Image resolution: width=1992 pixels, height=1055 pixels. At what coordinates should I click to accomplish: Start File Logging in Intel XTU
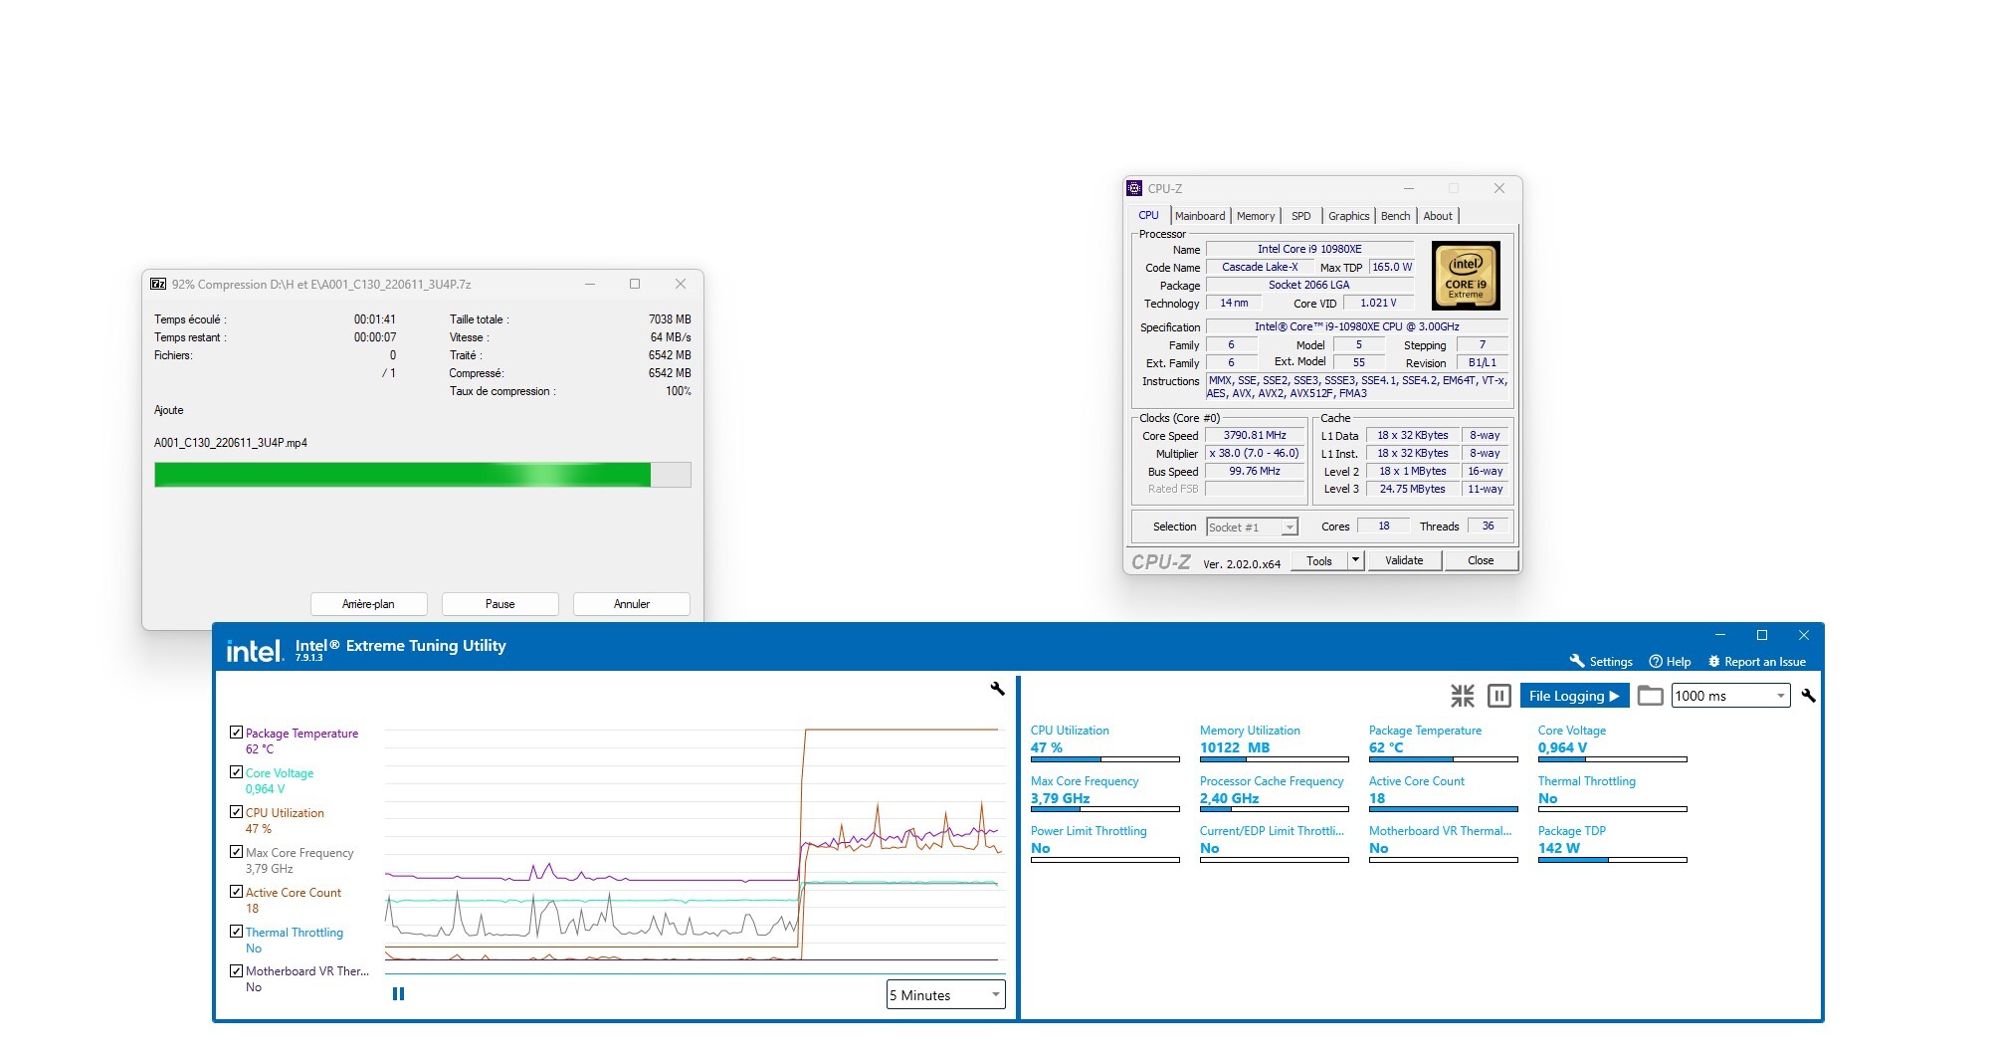click(1574, 696)
